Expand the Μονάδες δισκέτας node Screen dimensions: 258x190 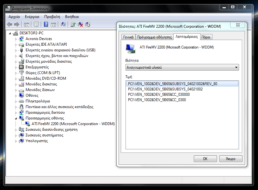(16, 84)
